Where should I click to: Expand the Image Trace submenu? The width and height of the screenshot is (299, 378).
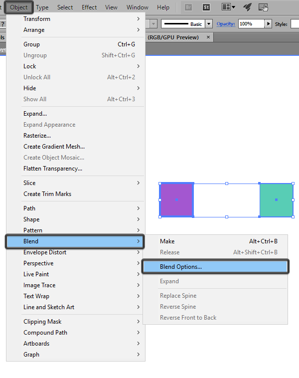click(76, 285)
